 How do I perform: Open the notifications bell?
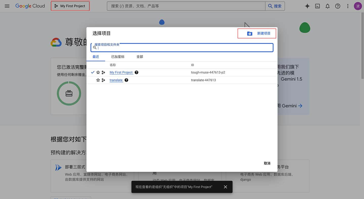click(328, 6)
